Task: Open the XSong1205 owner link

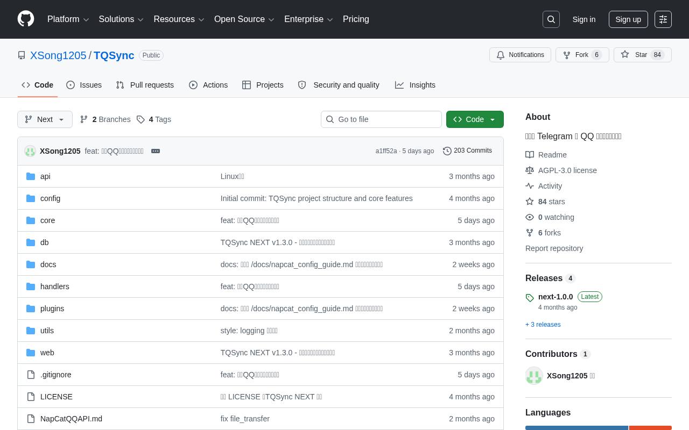Action: tap(58, 55)
